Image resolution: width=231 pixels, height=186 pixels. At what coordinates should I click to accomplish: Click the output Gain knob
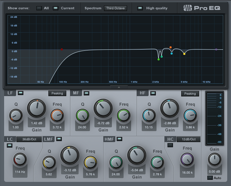(x=215, y=160)
